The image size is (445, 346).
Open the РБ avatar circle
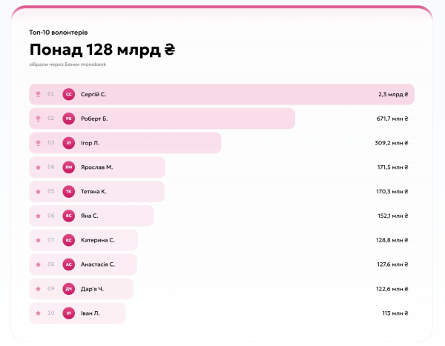point(69,119)
